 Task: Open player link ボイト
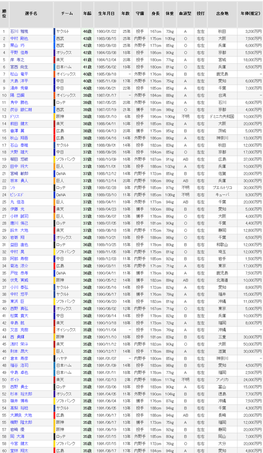click(15, 380)
